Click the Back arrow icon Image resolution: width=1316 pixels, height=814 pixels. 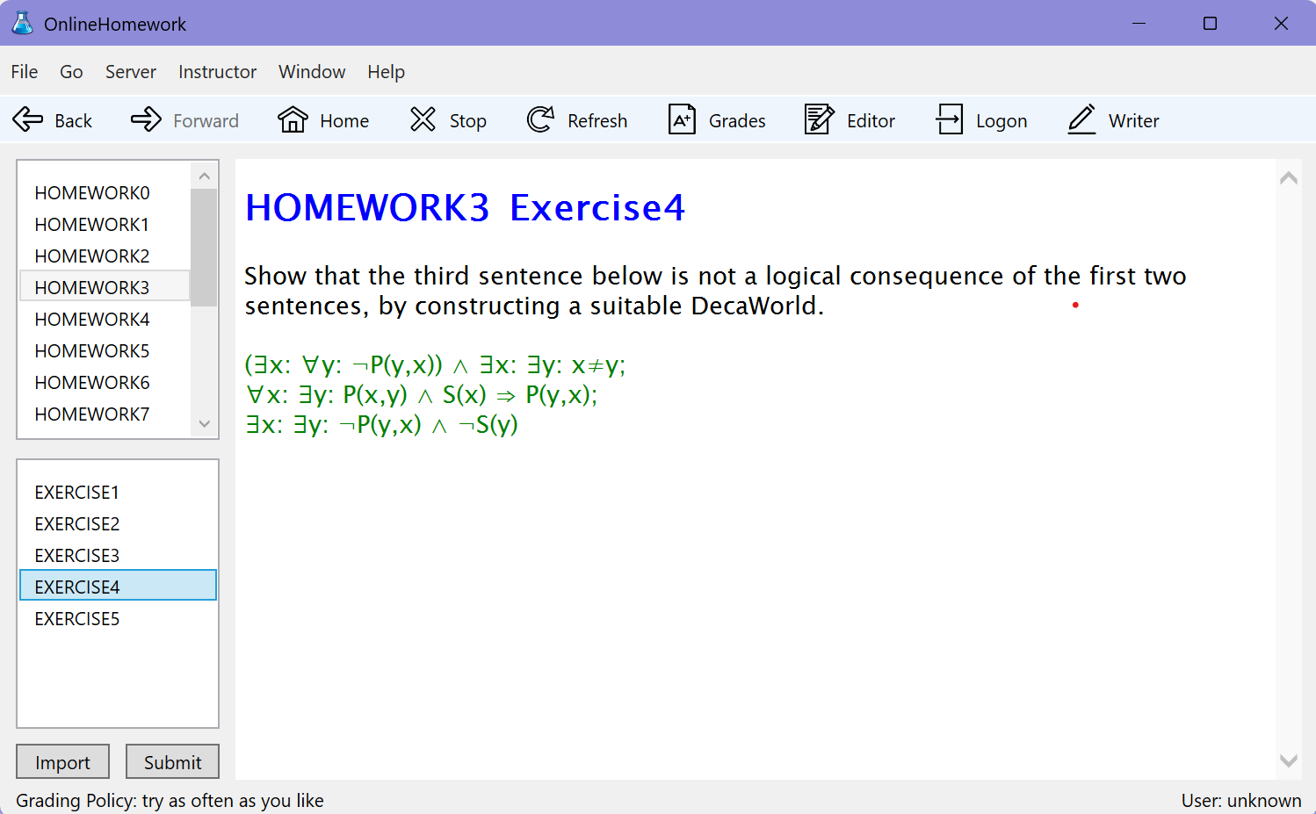(28, 119)
